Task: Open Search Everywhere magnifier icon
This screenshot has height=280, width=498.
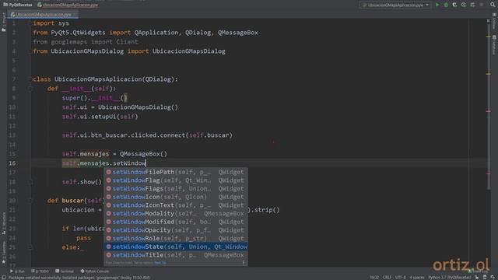Action: 493,5
